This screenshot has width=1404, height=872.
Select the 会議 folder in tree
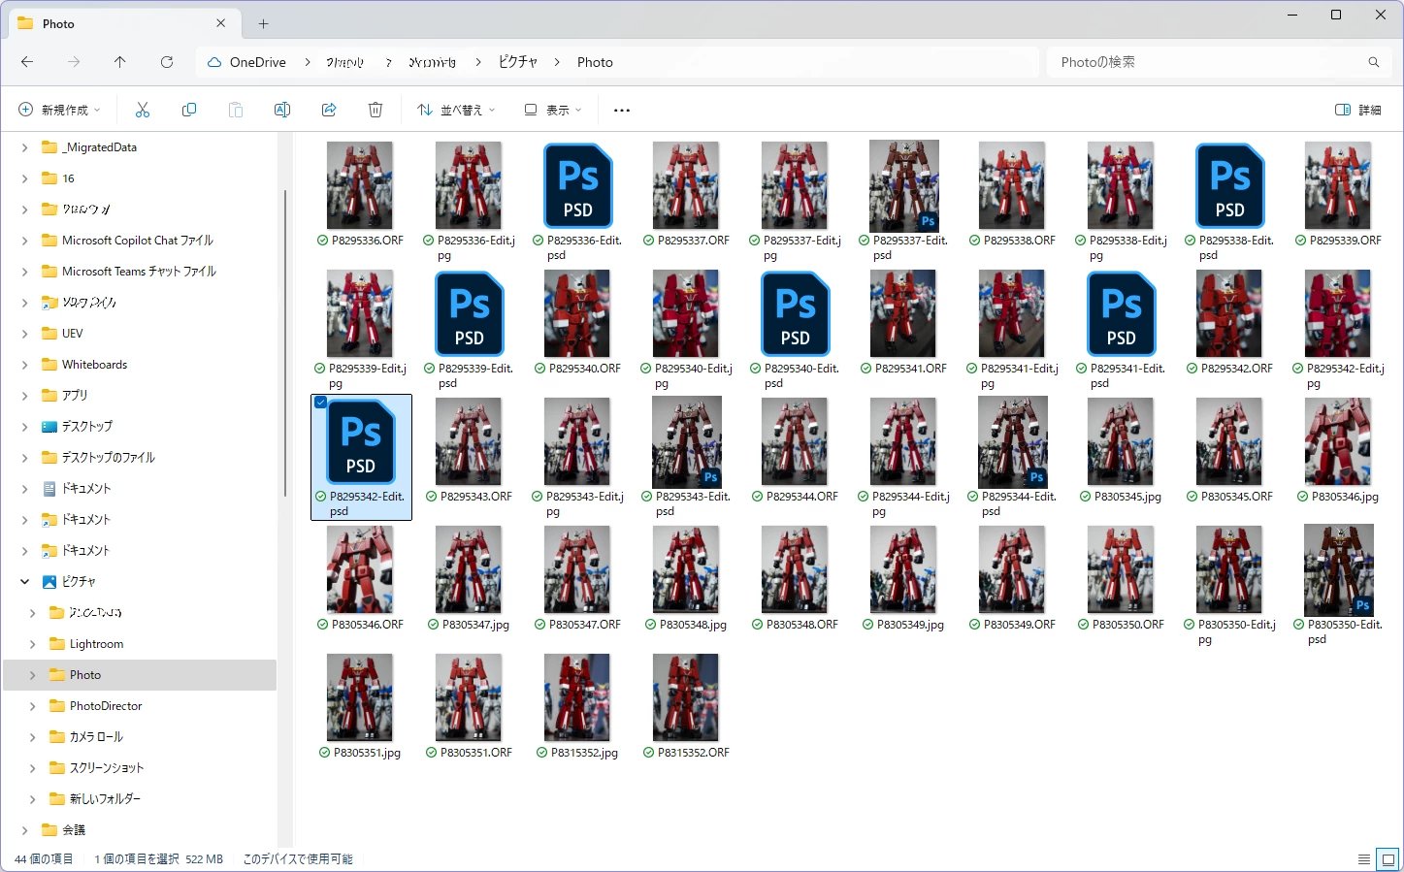[74, 830]
